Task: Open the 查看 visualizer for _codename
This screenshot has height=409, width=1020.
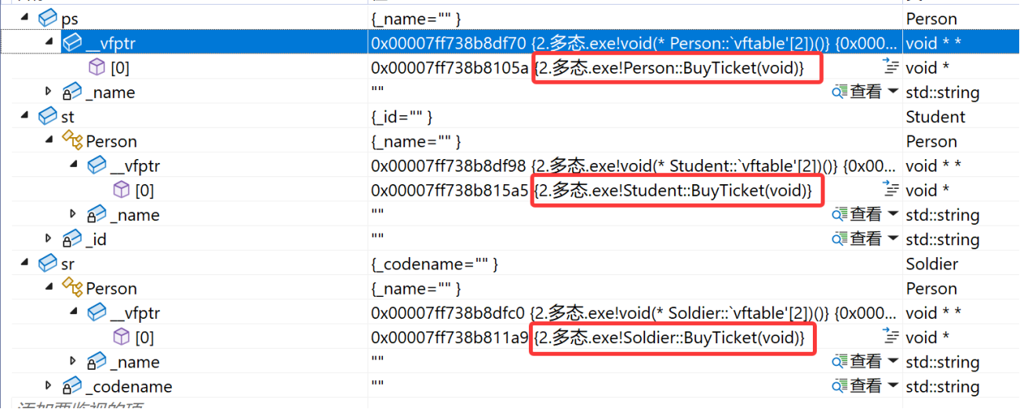Action: (857, 385)
